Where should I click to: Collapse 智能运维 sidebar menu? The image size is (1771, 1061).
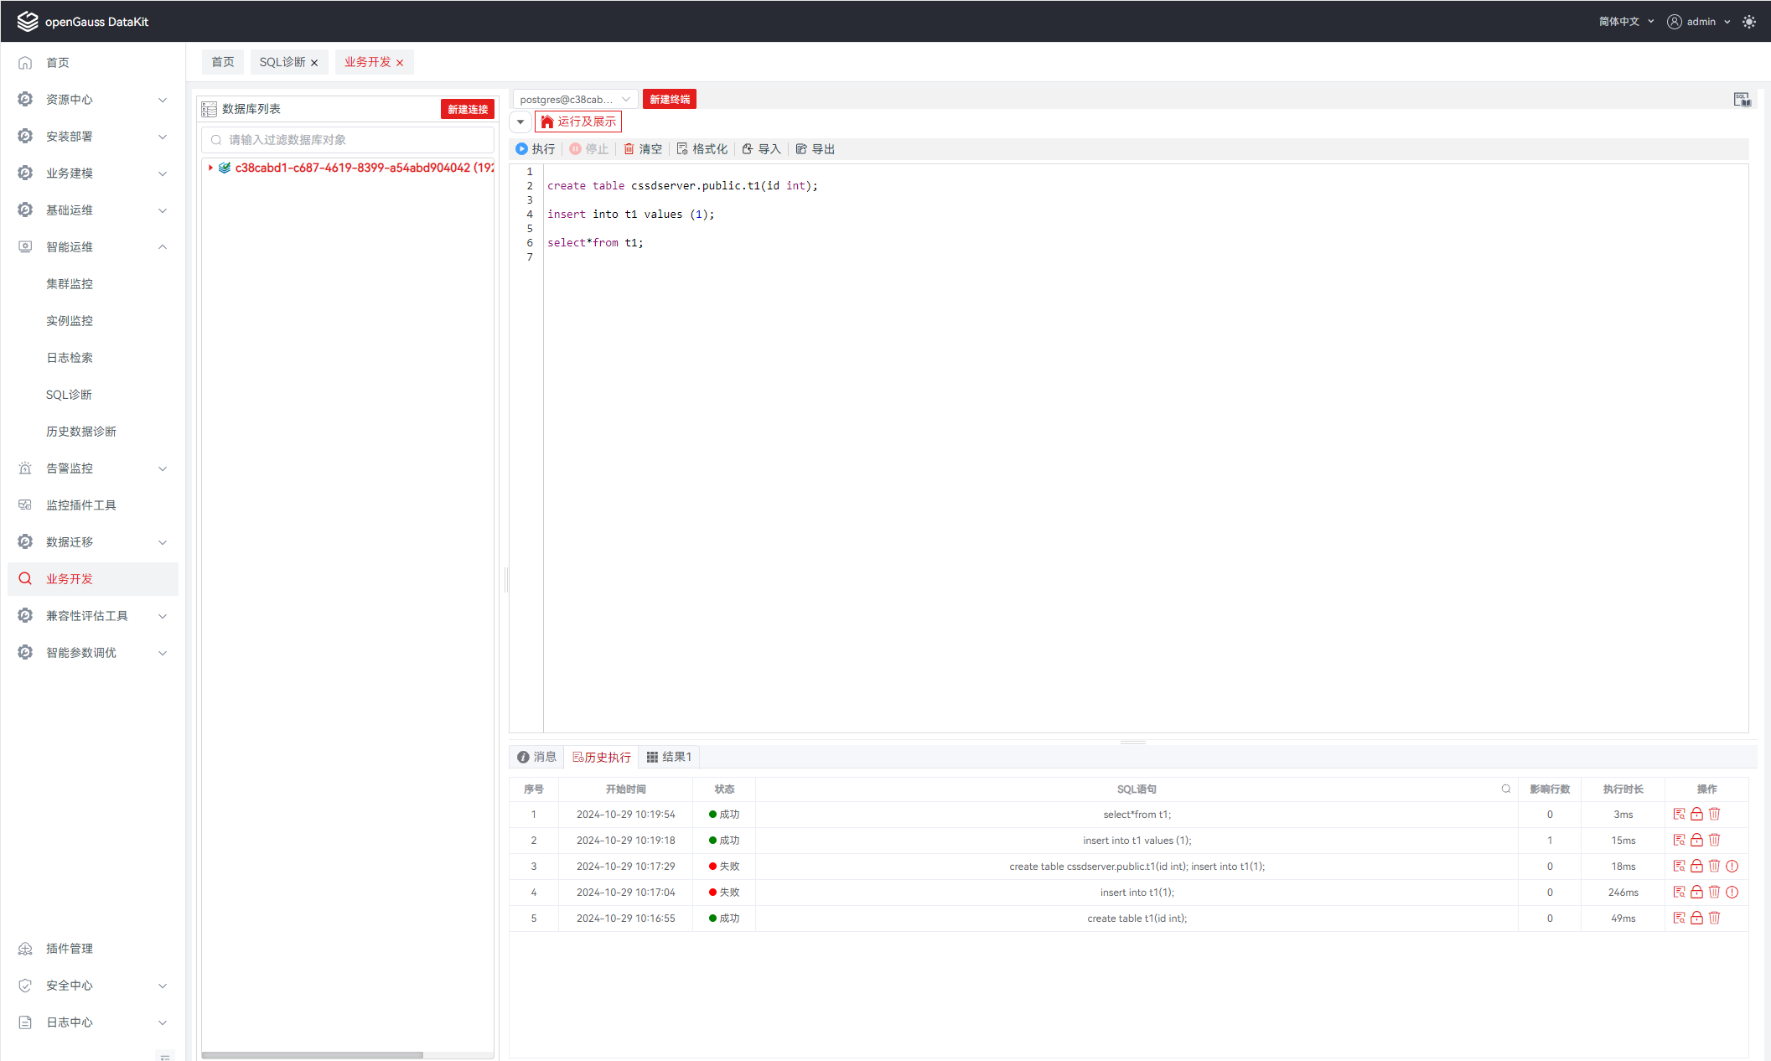(93, 246)
